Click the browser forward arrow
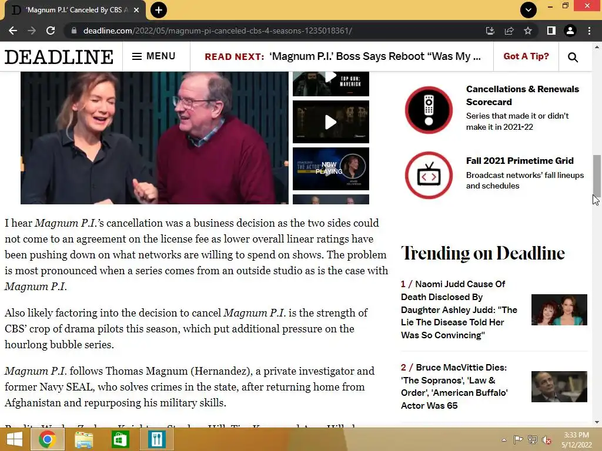Screen dimensions: 602x451 [x=32, y=31]
